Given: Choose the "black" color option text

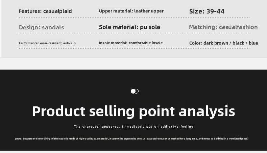Looking at the screenshot, I should pyautogui.click(x=238, y=43).
